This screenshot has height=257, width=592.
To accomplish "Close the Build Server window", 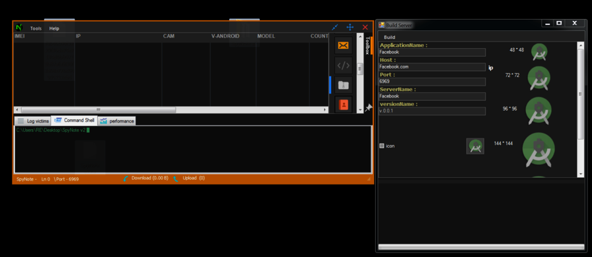I will tap(575, 23).
